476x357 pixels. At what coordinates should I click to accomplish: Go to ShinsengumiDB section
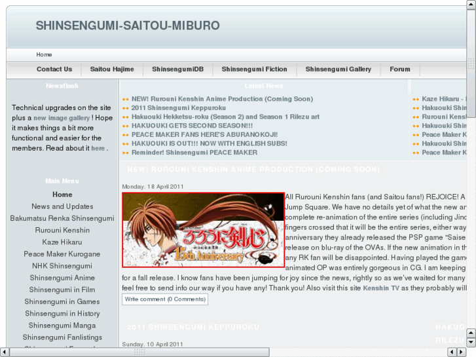(178, 69)
